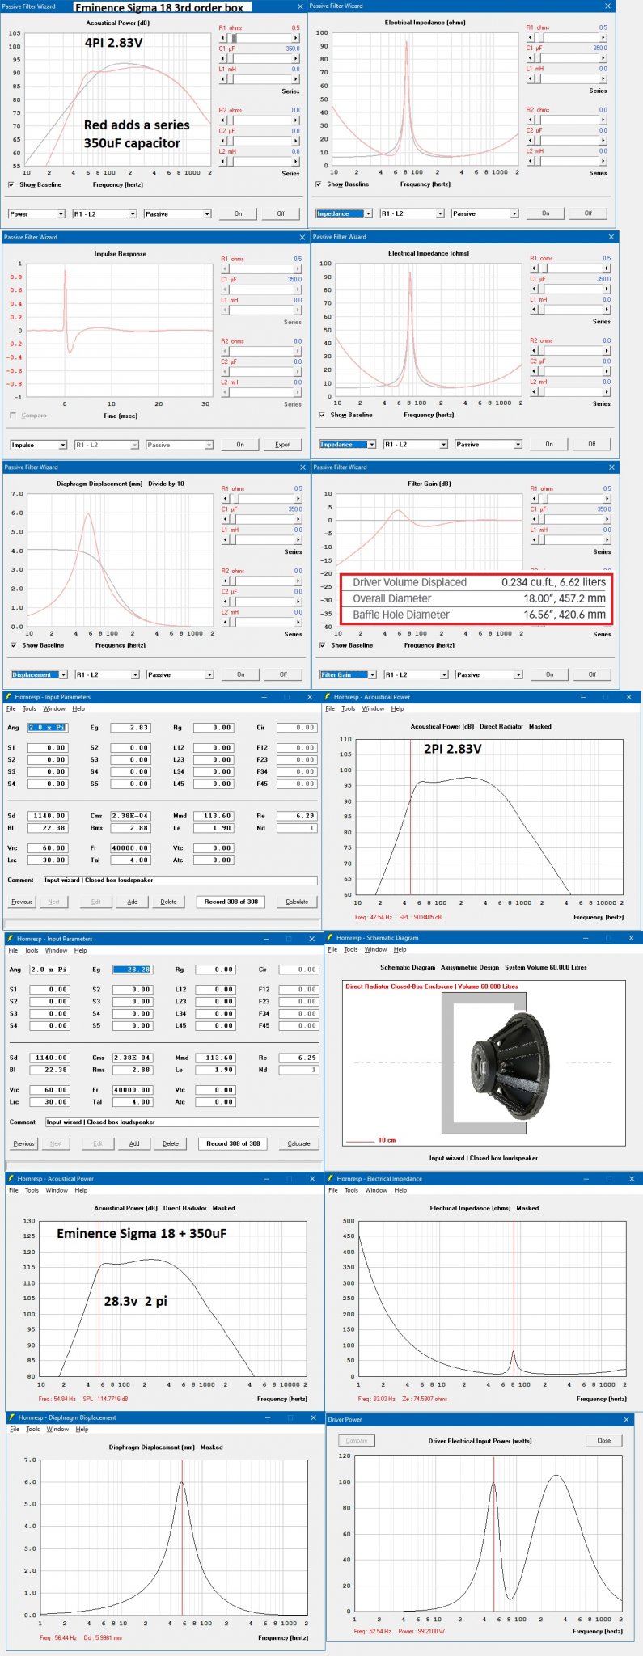Screen dimensions: 643x1656
Task: Nudge R1 ohms right arrow in Acoustical Power wizard
Action: click(295, 38)
